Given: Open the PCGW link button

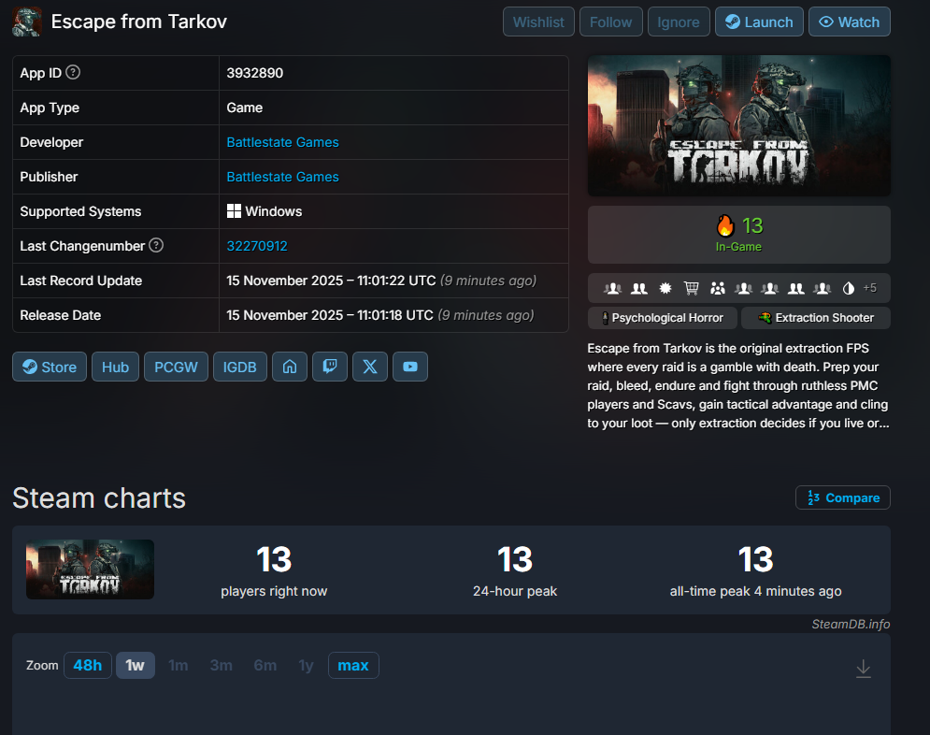Looking at the screenshot, I should (176, 367).
